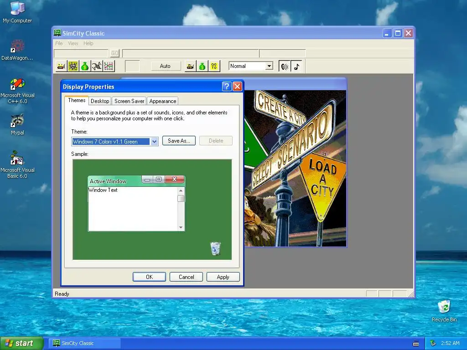Viewport: 467px width, 350px height.
Task: Toggle the auto-budget green money bag icon
Action: point(202,66)
